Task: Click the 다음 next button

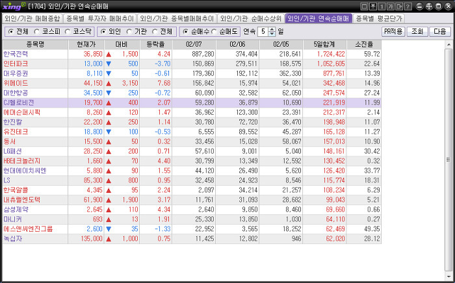Action: 440,32
